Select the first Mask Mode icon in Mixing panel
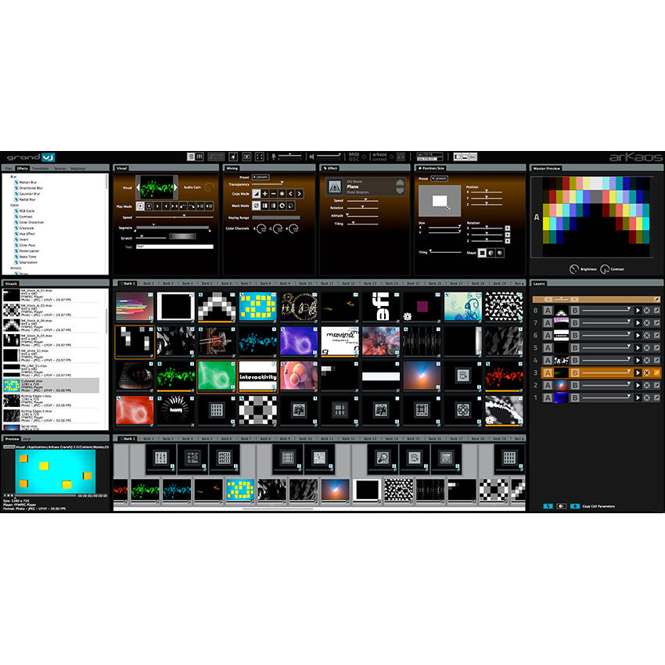665x665 pixels. tap(257, 206)
